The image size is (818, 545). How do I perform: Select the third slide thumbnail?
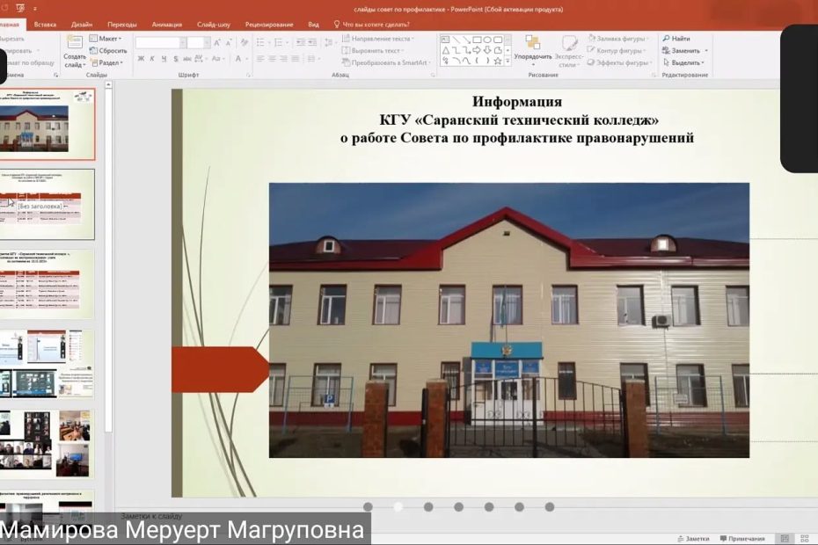tap(47, 284)
